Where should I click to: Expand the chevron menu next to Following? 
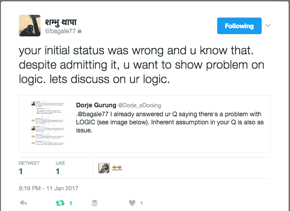pos(268,25)
